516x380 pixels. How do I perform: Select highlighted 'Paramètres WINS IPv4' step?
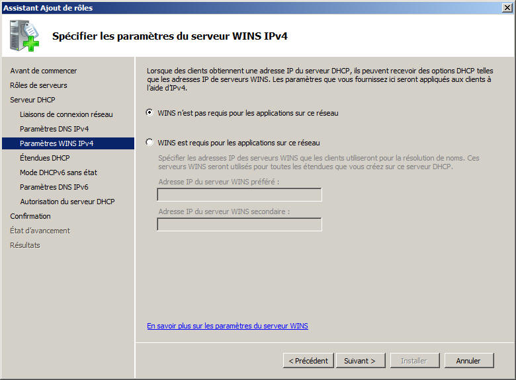click(56, 143)
